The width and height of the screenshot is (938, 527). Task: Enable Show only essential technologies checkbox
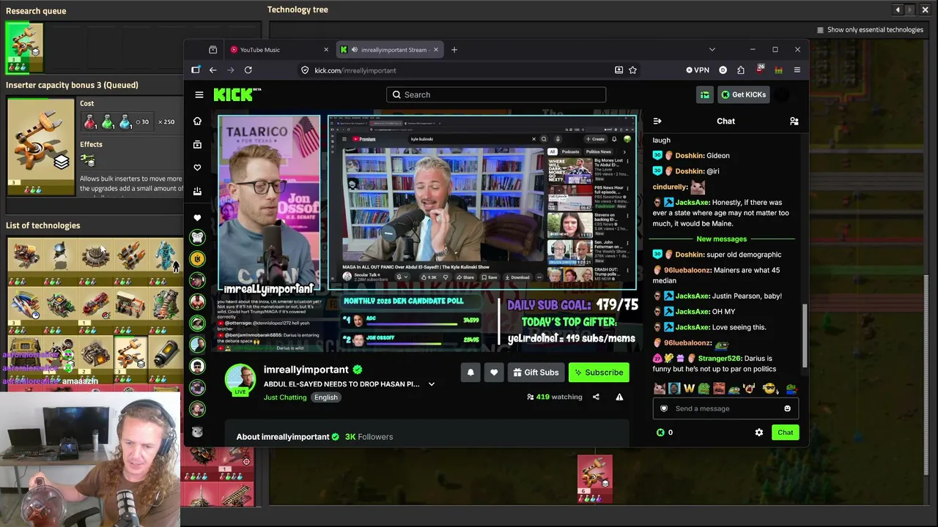tap(820, 30)
